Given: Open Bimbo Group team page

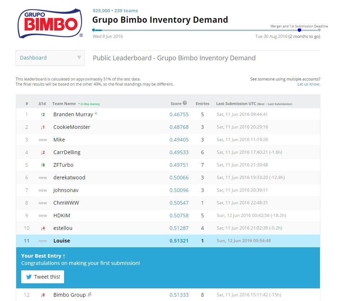Looking at the screenshot, I should [x=69, y=295].
